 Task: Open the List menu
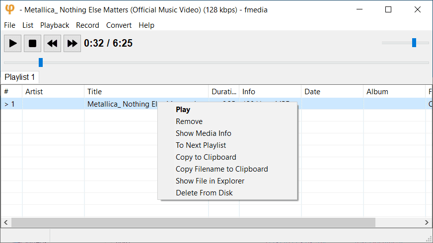[x=28, y=25]
